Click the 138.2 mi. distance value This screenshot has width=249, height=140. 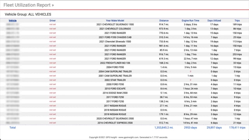pos(164,101)
